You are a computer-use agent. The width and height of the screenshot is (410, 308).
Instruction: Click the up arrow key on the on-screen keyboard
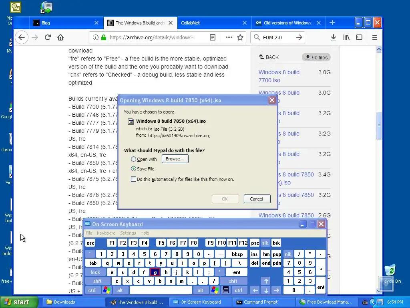(x=266, y=281)
